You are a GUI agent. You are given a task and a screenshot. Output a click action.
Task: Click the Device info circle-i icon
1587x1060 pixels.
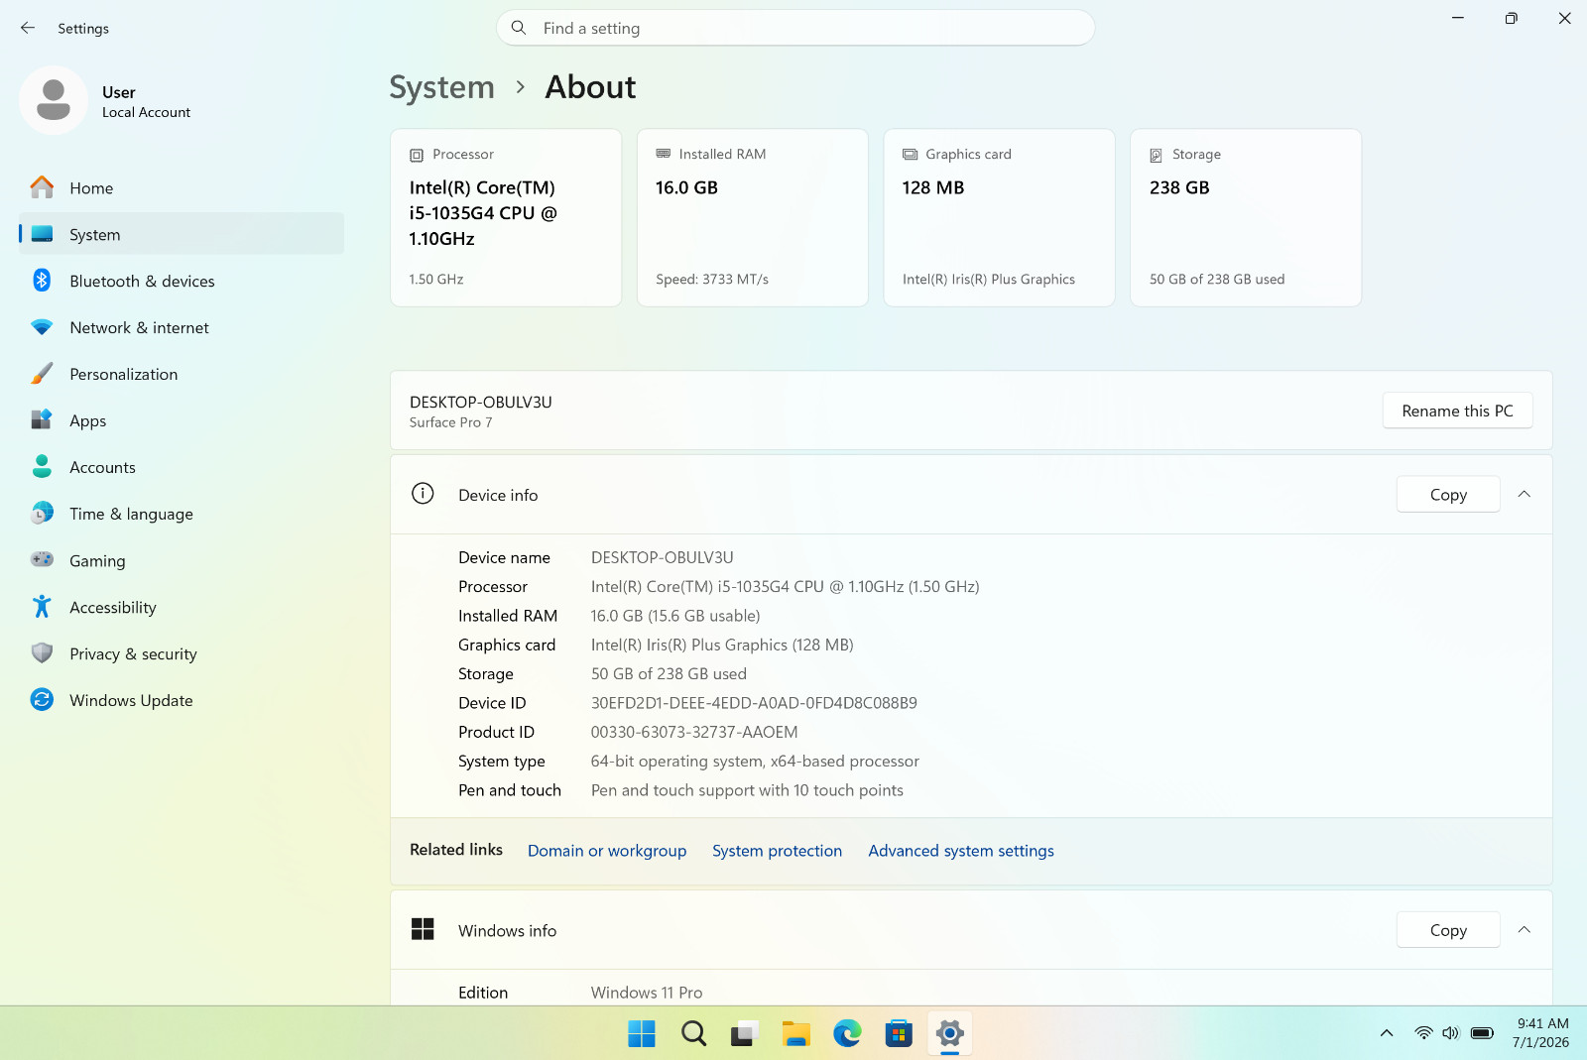click(423, 494)
